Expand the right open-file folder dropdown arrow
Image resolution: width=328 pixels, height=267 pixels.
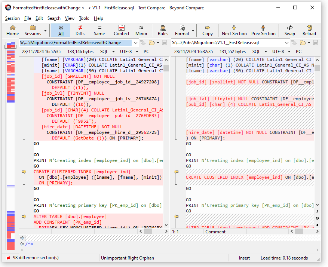(309, 43)
